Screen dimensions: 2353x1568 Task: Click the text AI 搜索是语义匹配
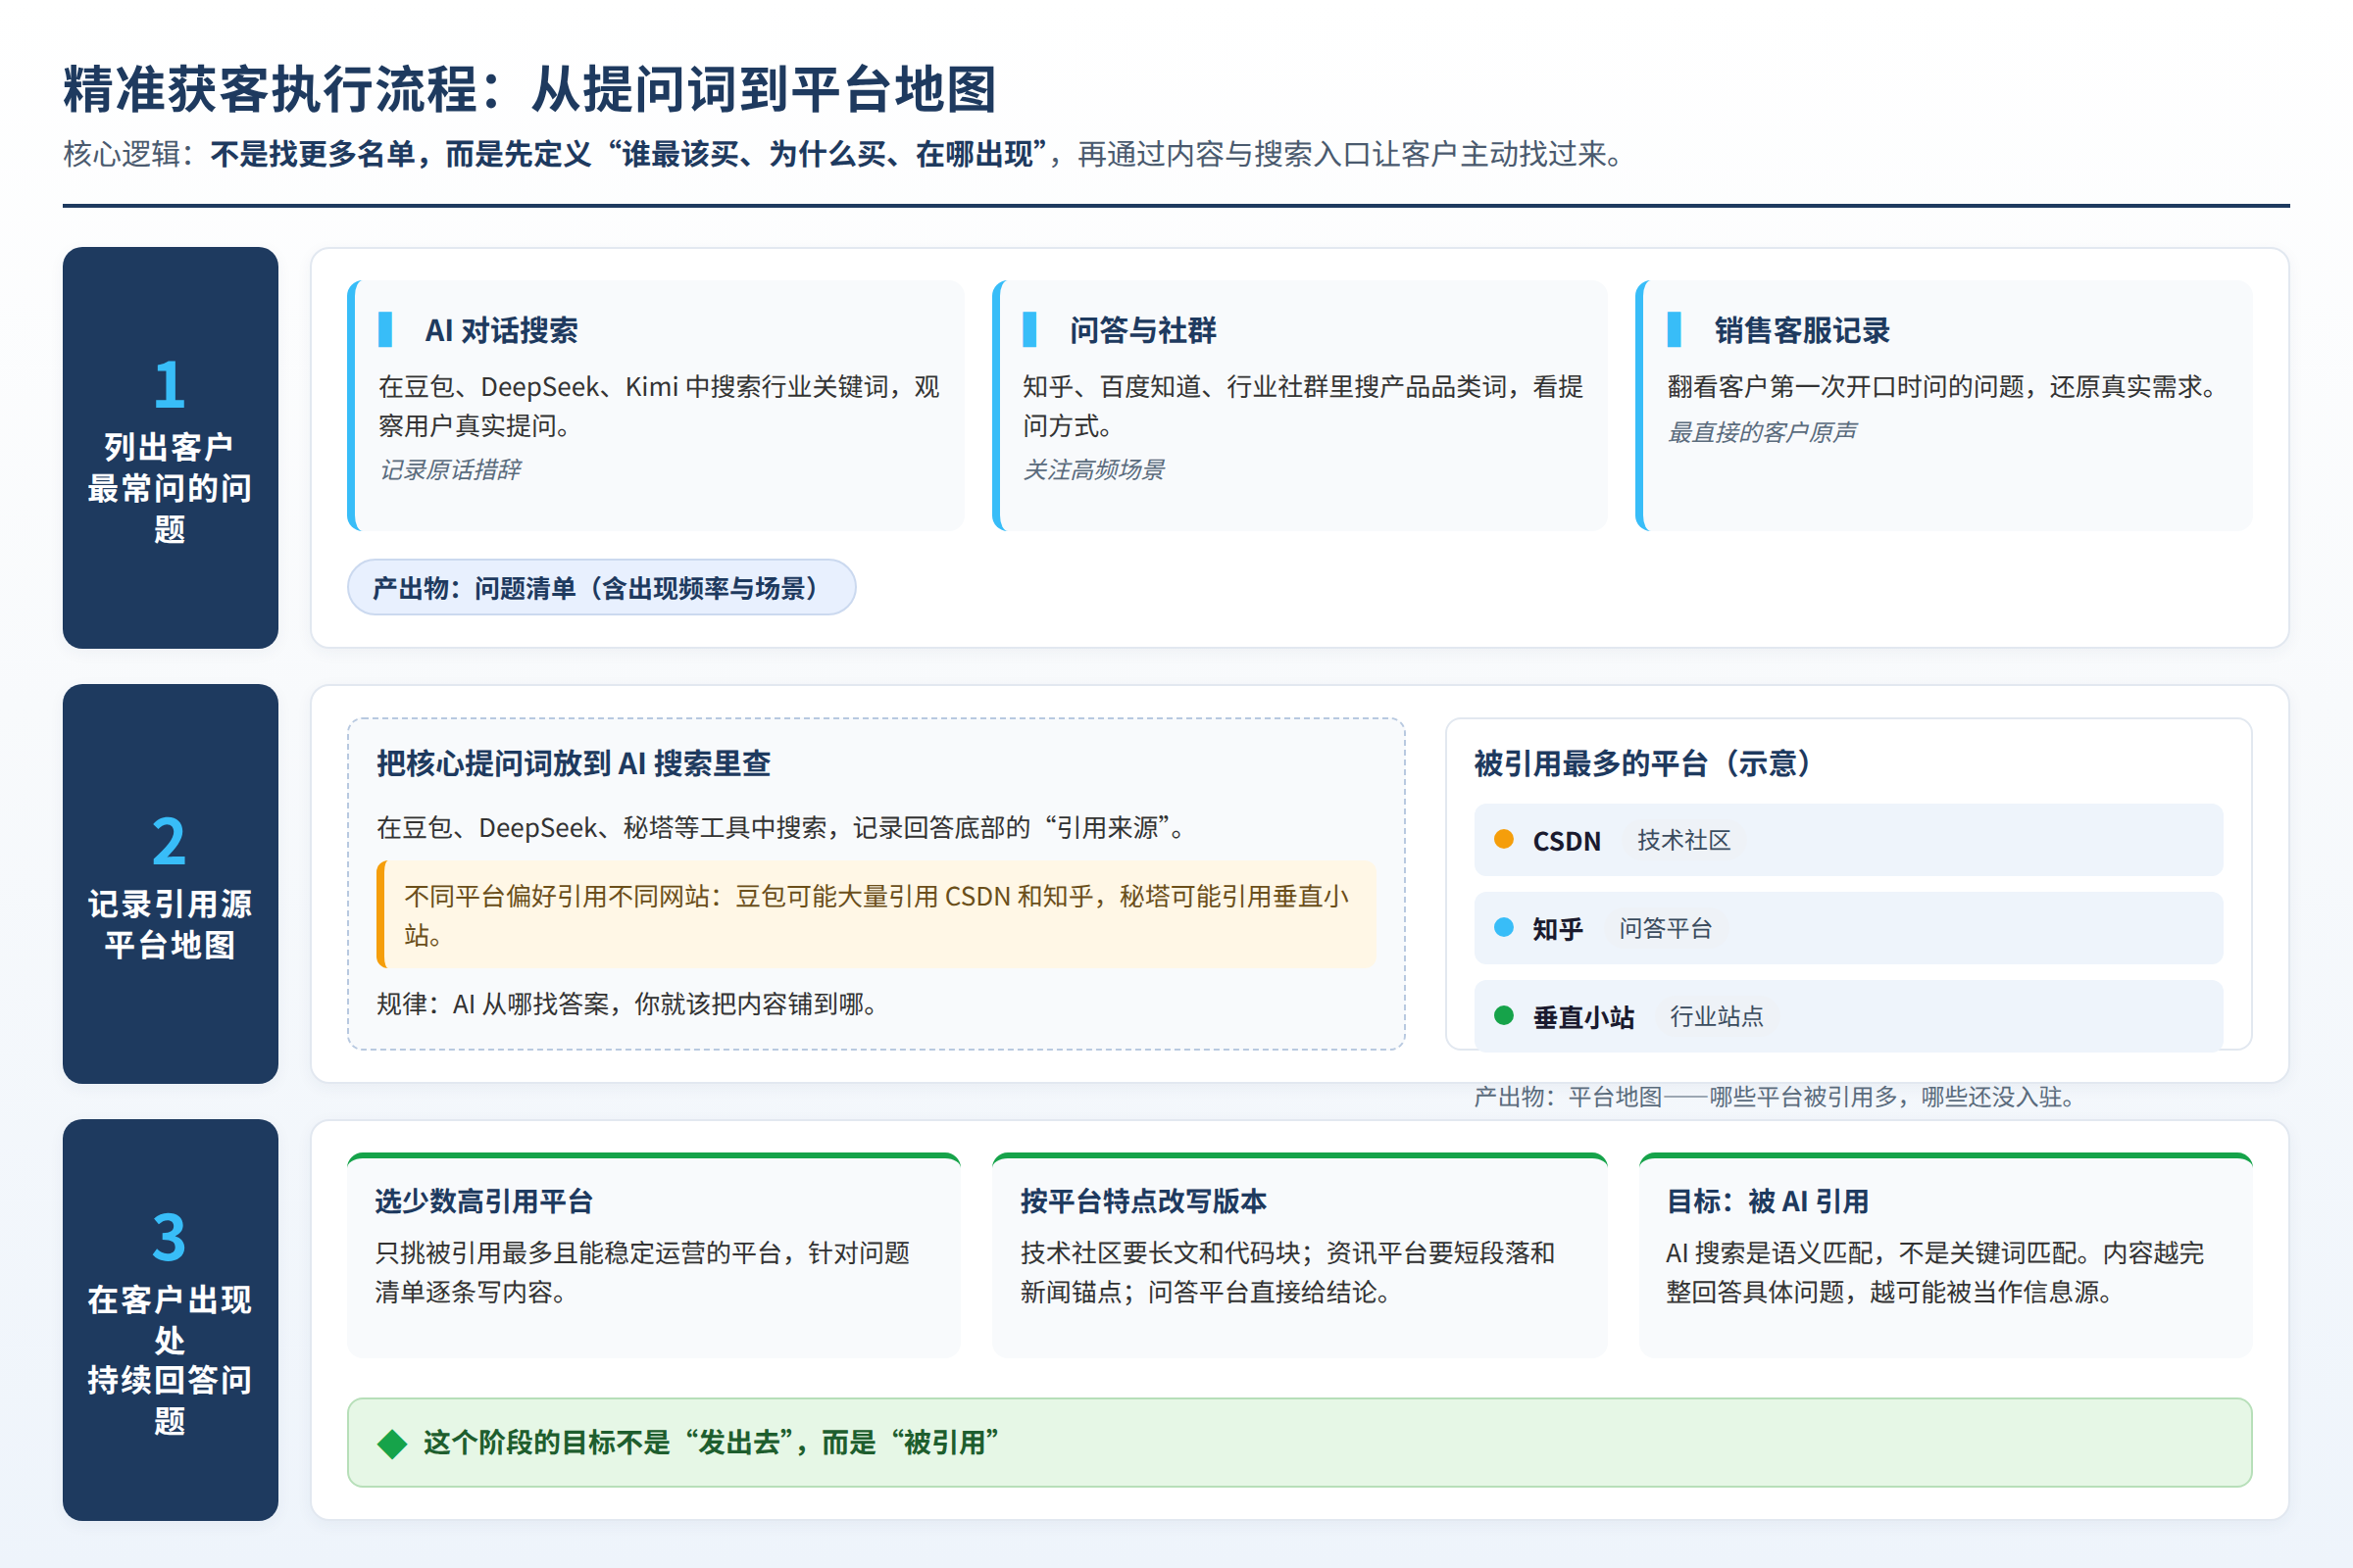click(1933, 1272)
